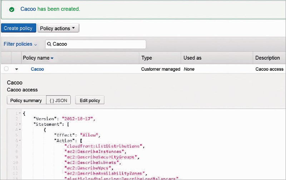Open the Policy actions dropdown

pos(58,28)
